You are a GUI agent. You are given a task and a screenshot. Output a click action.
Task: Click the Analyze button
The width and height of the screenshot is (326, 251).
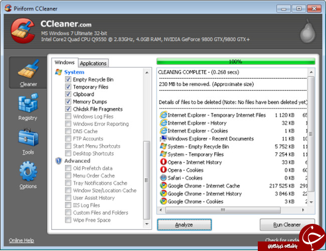(x=184, y=224)
